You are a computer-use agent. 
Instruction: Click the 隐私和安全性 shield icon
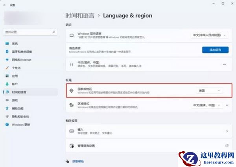(7, 116)
